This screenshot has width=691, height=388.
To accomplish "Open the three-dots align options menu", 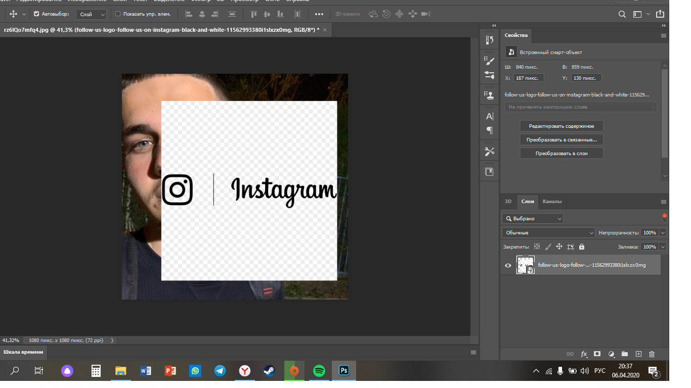I will (x=319, y=14).
